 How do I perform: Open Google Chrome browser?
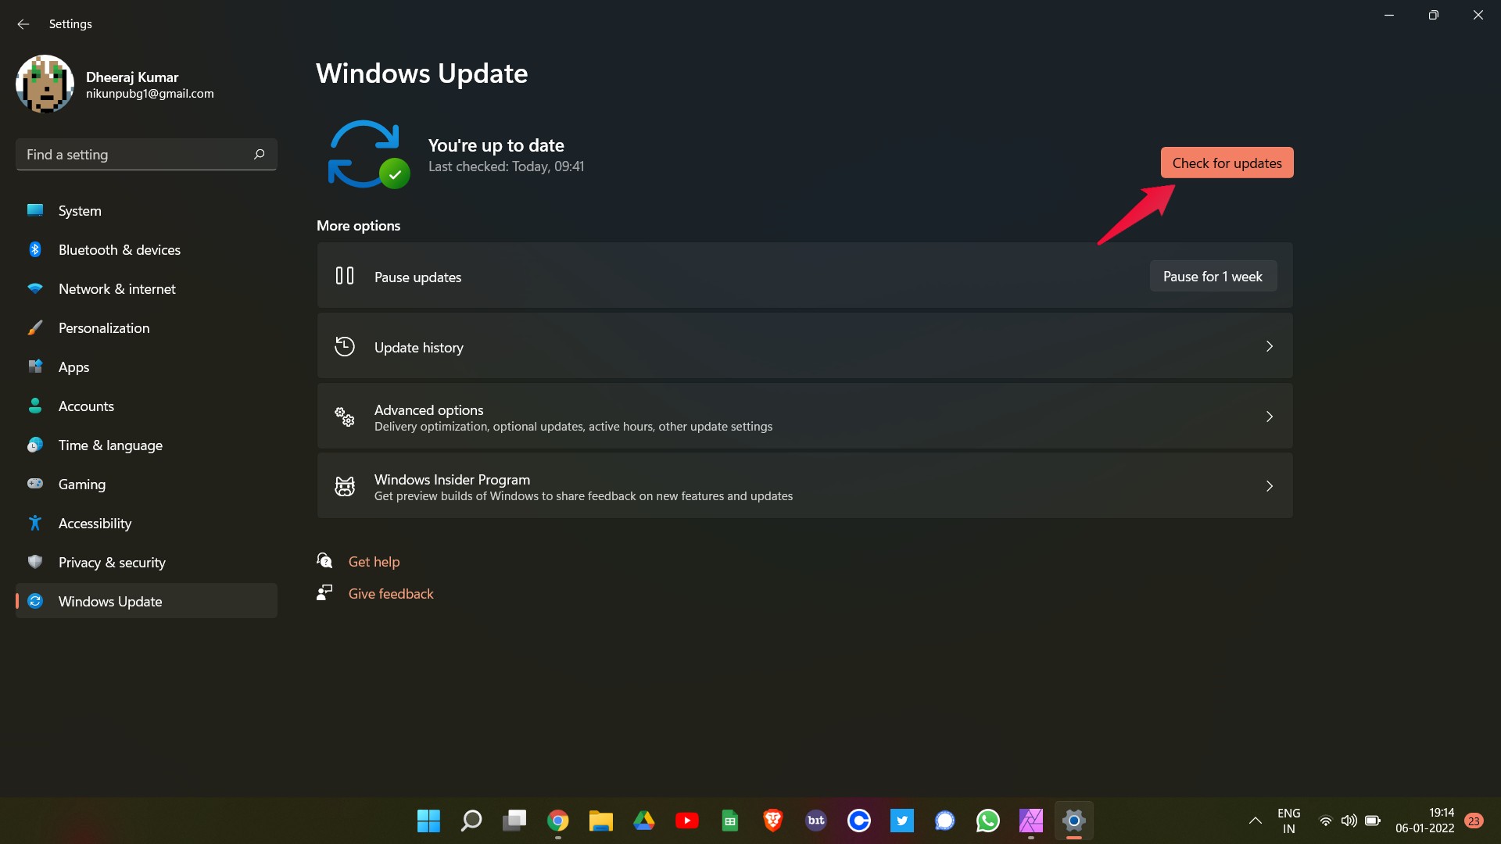click(557, 821)
